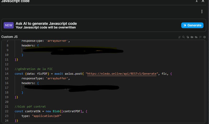Click 'Custom JS' label
The height and width of the screenshot is (124, 209).
tap(9, 37)
